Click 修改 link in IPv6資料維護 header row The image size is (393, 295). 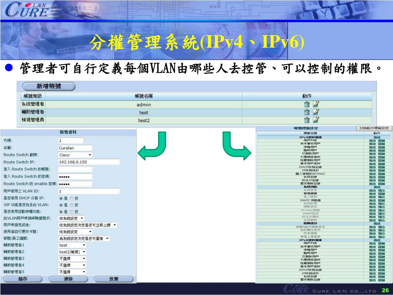click(377, 240)
